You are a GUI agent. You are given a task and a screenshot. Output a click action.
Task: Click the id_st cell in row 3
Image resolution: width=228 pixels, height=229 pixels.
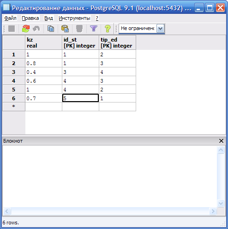[80, 72]
